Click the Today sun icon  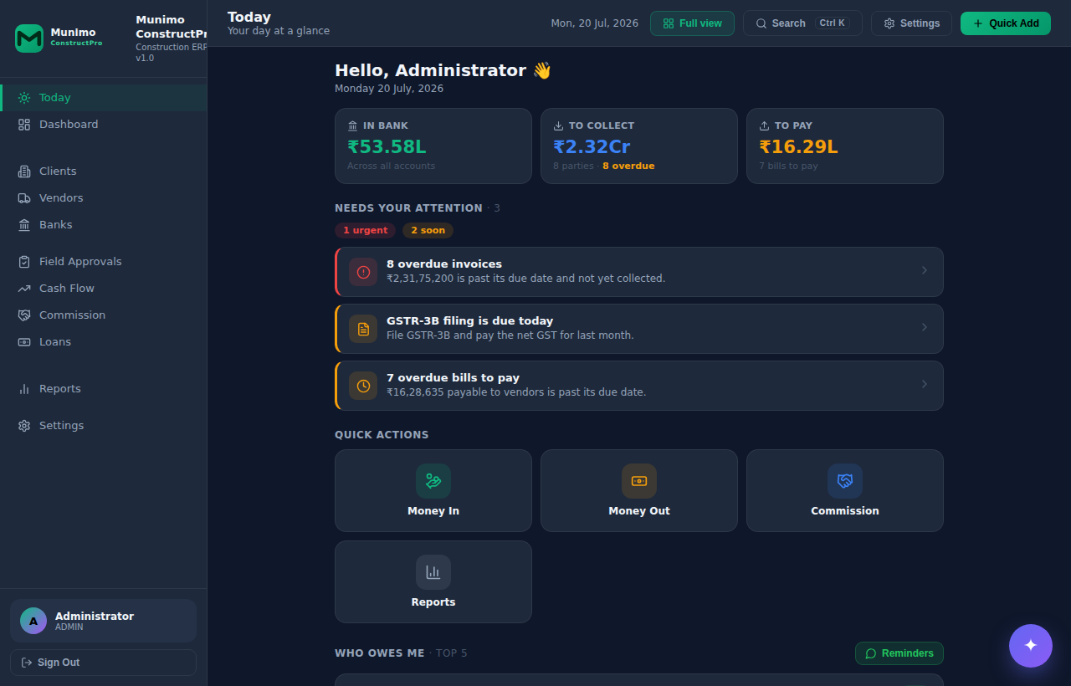(x=24, y=98)
